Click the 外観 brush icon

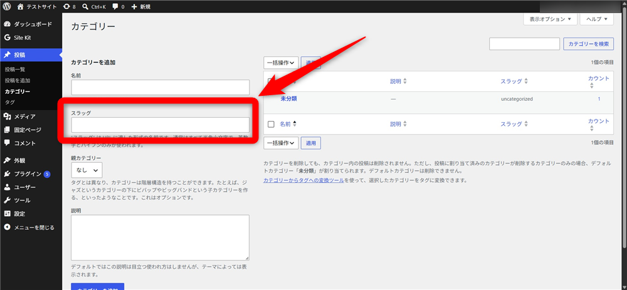(7, 160)
